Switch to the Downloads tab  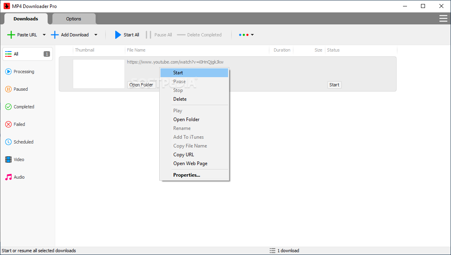pyautogui.click(x=26, y=19)
